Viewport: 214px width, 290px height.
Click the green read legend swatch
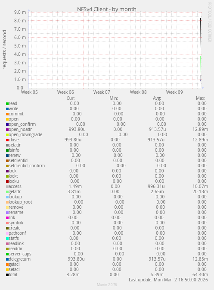tap(7, 104)
